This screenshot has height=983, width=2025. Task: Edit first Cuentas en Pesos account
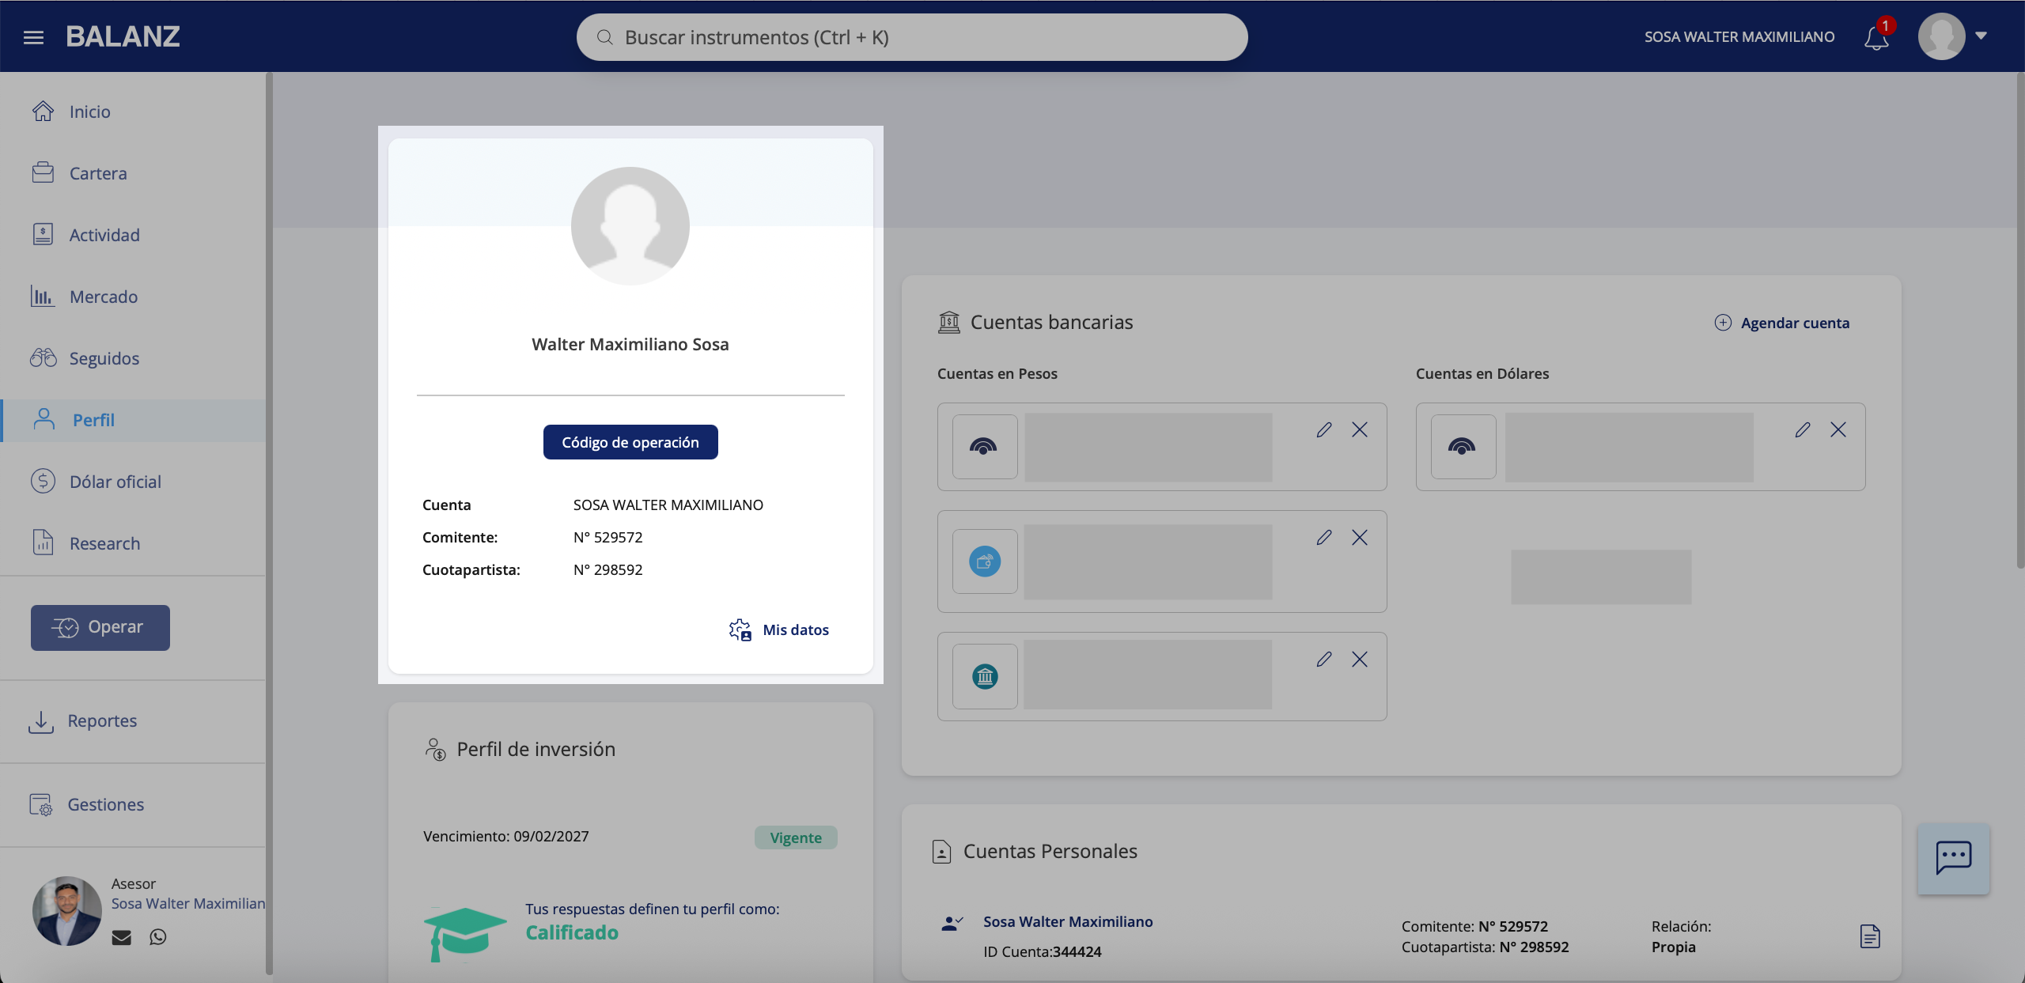[x=1324, y=429]
